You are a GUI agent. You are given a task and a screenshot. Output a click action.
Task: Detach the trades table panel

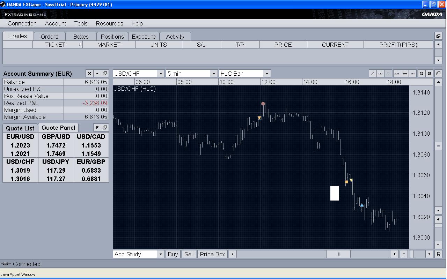click(x=438, y=36)
